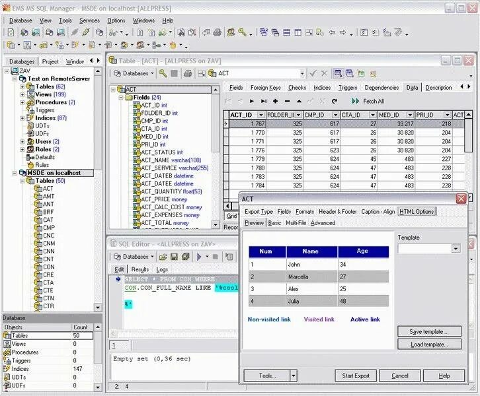Click the open file icon in SQL Editor toolbar
480x396 pixels.
pos(163,257)
